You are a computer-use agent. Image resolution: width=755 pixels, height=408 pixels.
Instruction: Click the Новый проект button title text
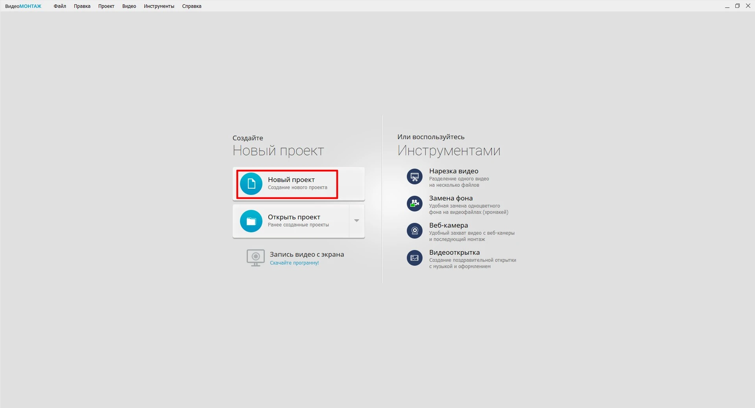pos(291,180)
